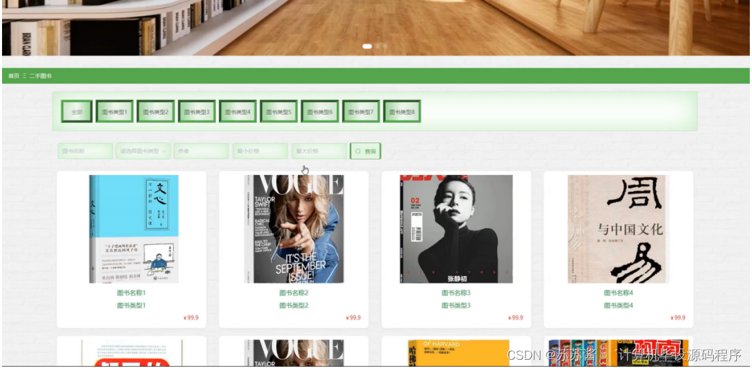Go to 首页 in breadcrumb
The width and height of the screenshot is (752, 368).
click(14, 76)
